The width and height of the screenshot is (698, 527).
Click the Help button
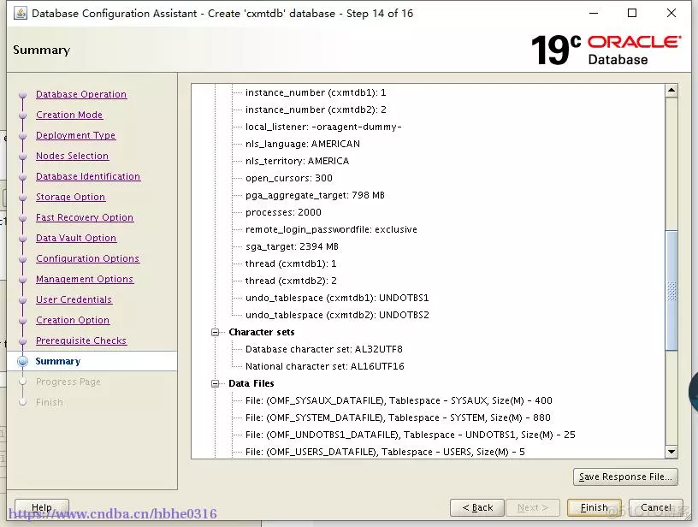point(42,507)
